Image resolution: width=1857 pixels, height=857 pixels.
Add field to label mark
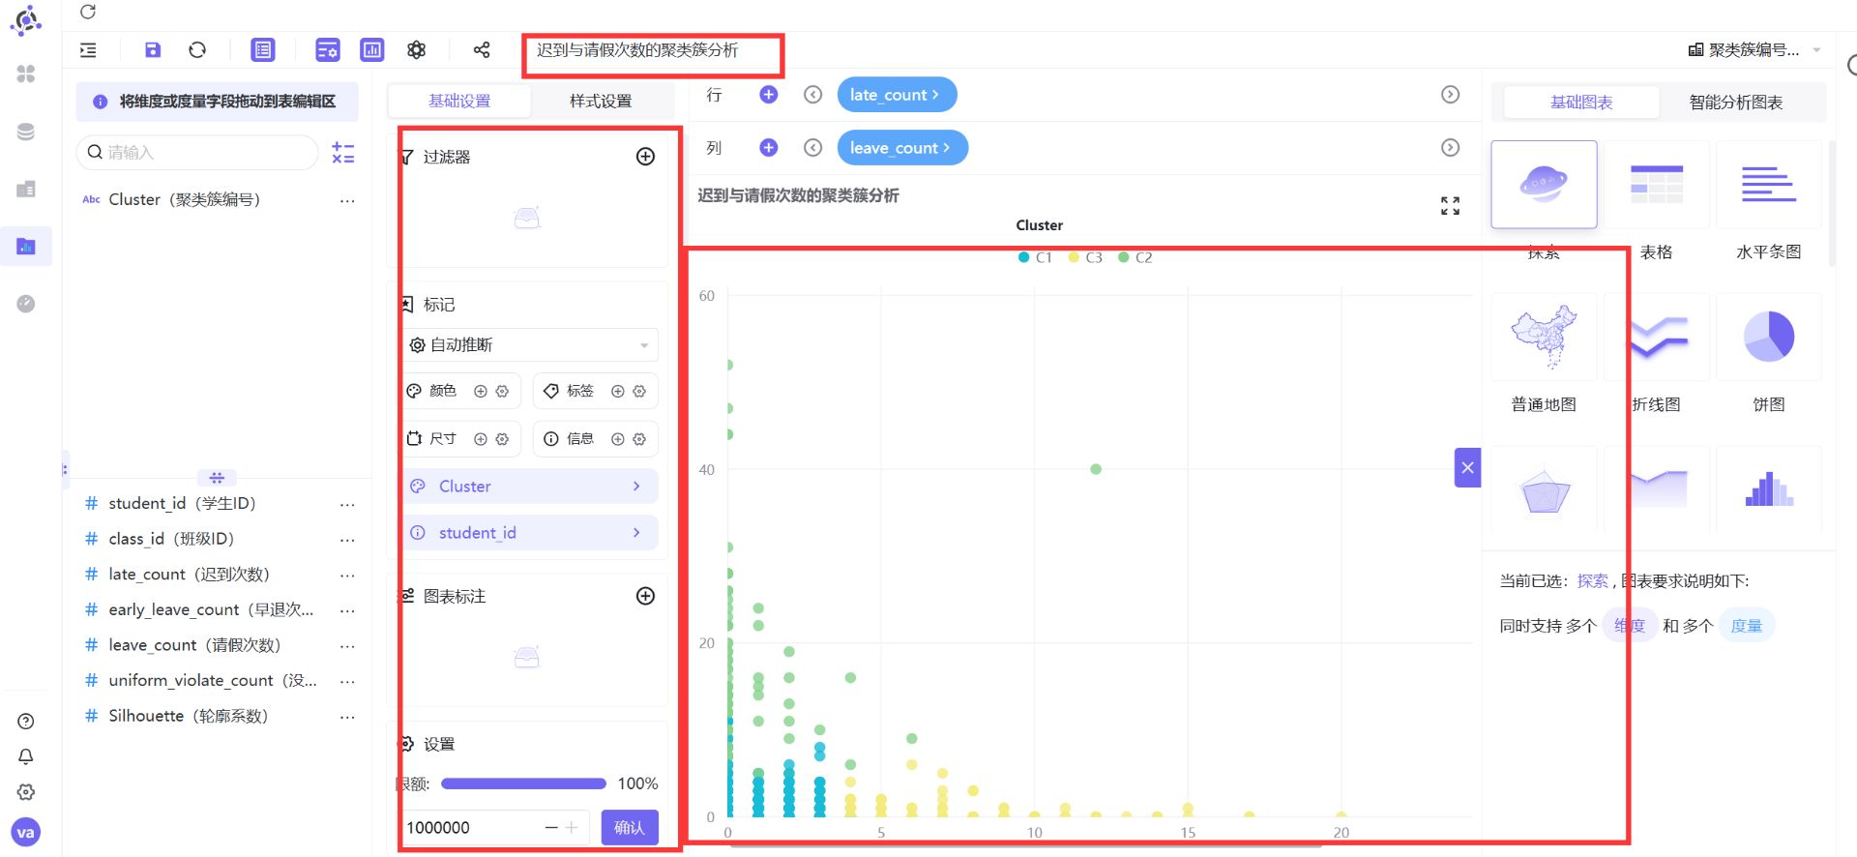coord(618,391)
